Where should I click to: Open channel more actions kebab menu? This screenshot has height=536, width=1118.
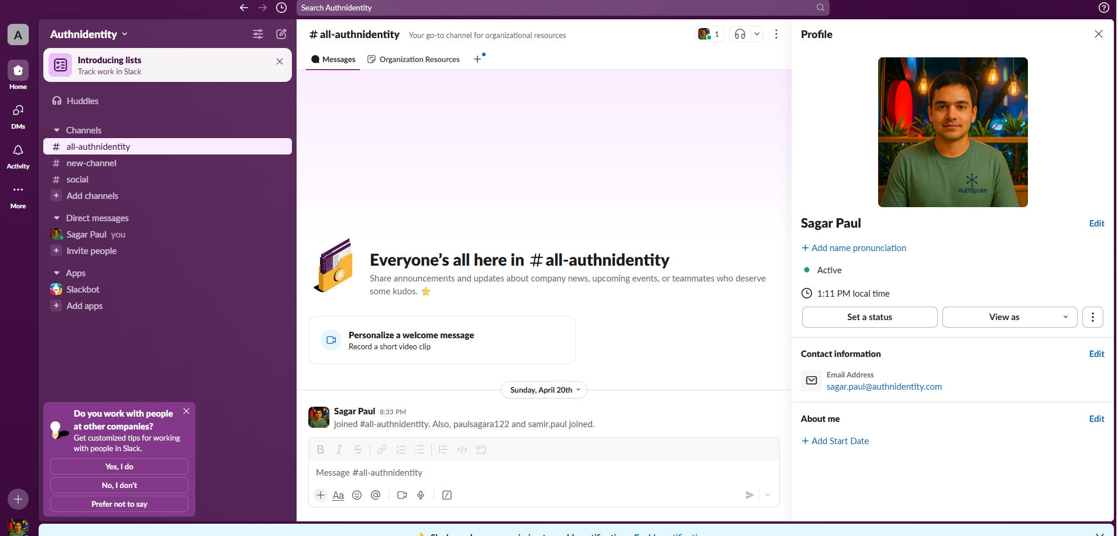[x=776, y=34]
